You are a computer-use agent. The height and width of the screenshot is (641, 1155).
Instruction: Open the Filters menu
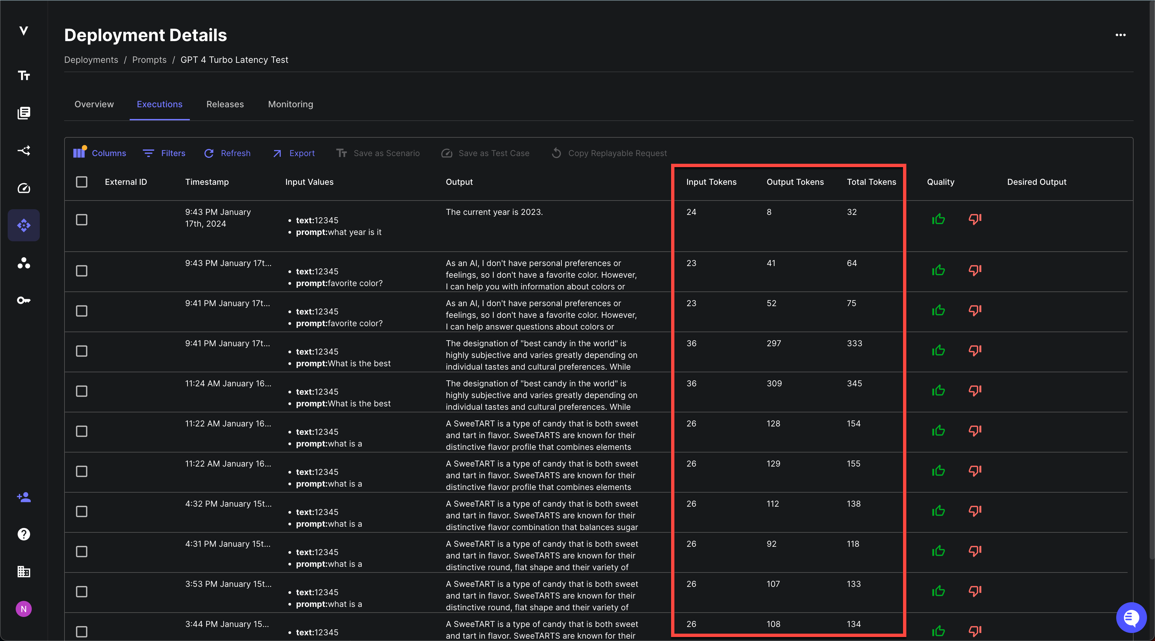pos(164,153)
